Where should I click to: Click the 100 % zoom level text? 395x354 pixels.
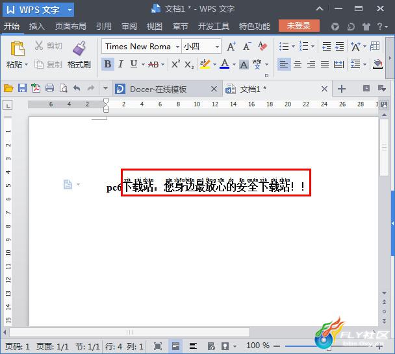[x=258, y=346]
